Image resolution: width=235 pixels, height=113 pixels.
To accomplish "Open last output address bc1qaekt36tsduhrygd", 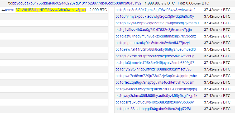I will [153, 109].
